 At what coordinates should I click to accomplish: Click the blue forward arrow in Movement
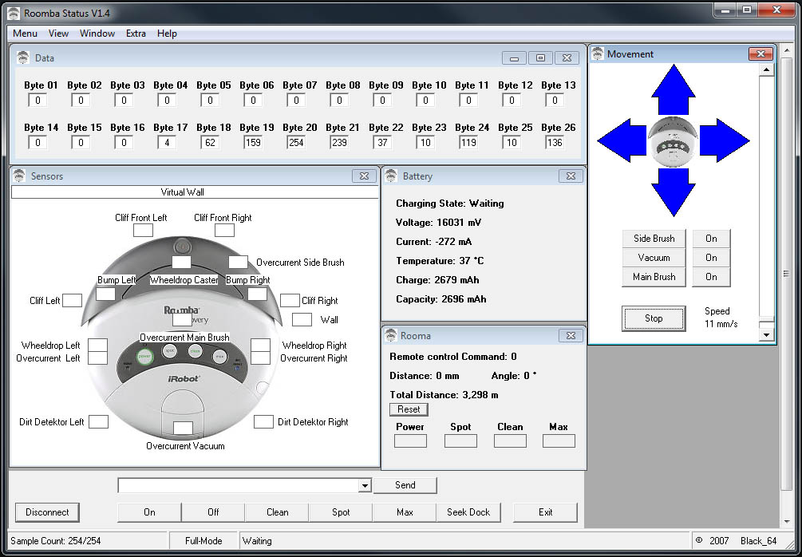673,89
